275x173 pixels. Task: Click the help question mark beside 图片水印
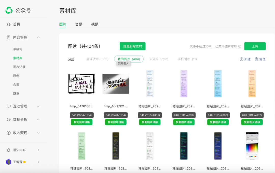pyautogui.click(x=240, y=46)
